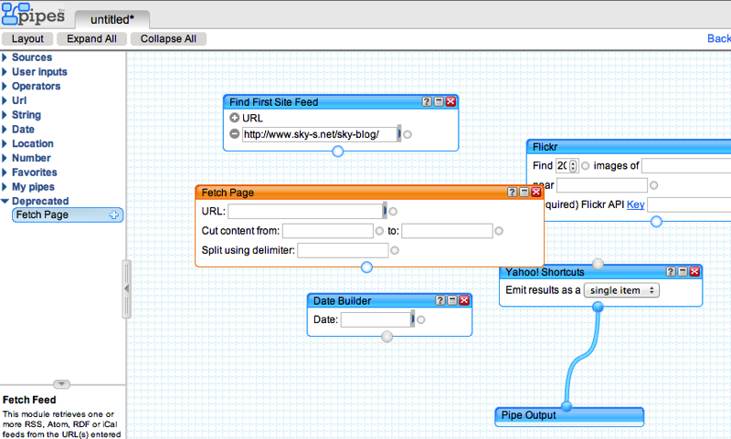Remove the sky-blog URL entry
This screenshot has width=731, height=439.
(235, 134)
